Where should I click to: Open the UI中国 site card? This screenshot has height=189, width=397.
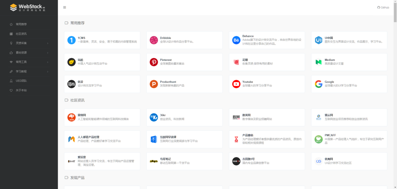tap(349, 40)
